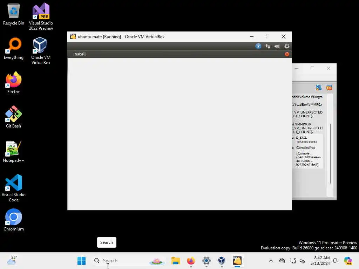Select the Notepad++ desktop icon

coord(14,151)
